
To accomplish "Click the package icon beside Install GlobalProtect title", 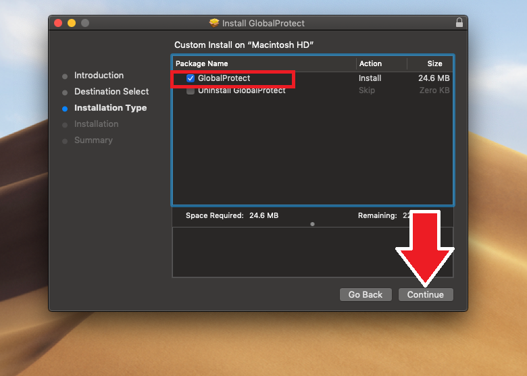I will (x=214, y=23).
